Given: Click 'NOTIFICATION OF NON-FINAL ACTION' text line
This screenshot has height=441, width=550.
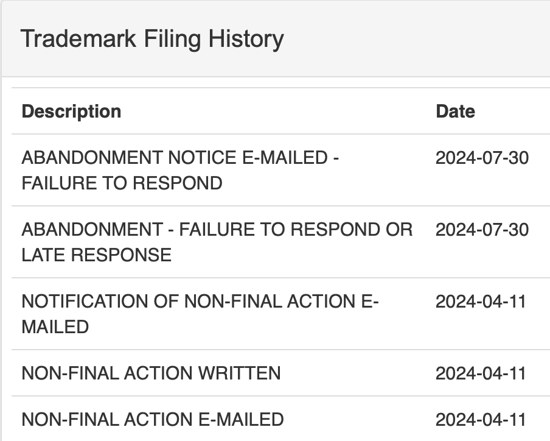Looking at the screenshot, I should pyautogui.click(x=189, y=302).
